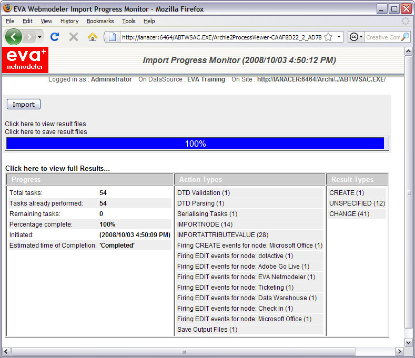The image size is (415, 358).
Task: Click the Reload page icon
Action: pos(54,37)
